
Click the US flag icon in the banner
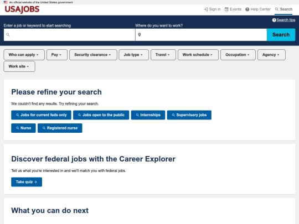click(6, 2)
